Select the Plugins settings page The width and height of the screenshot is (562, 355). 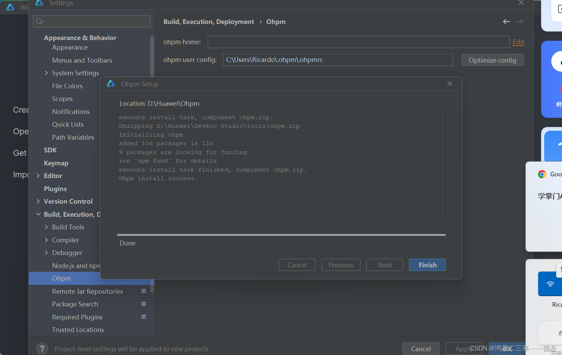click(55, 189)
